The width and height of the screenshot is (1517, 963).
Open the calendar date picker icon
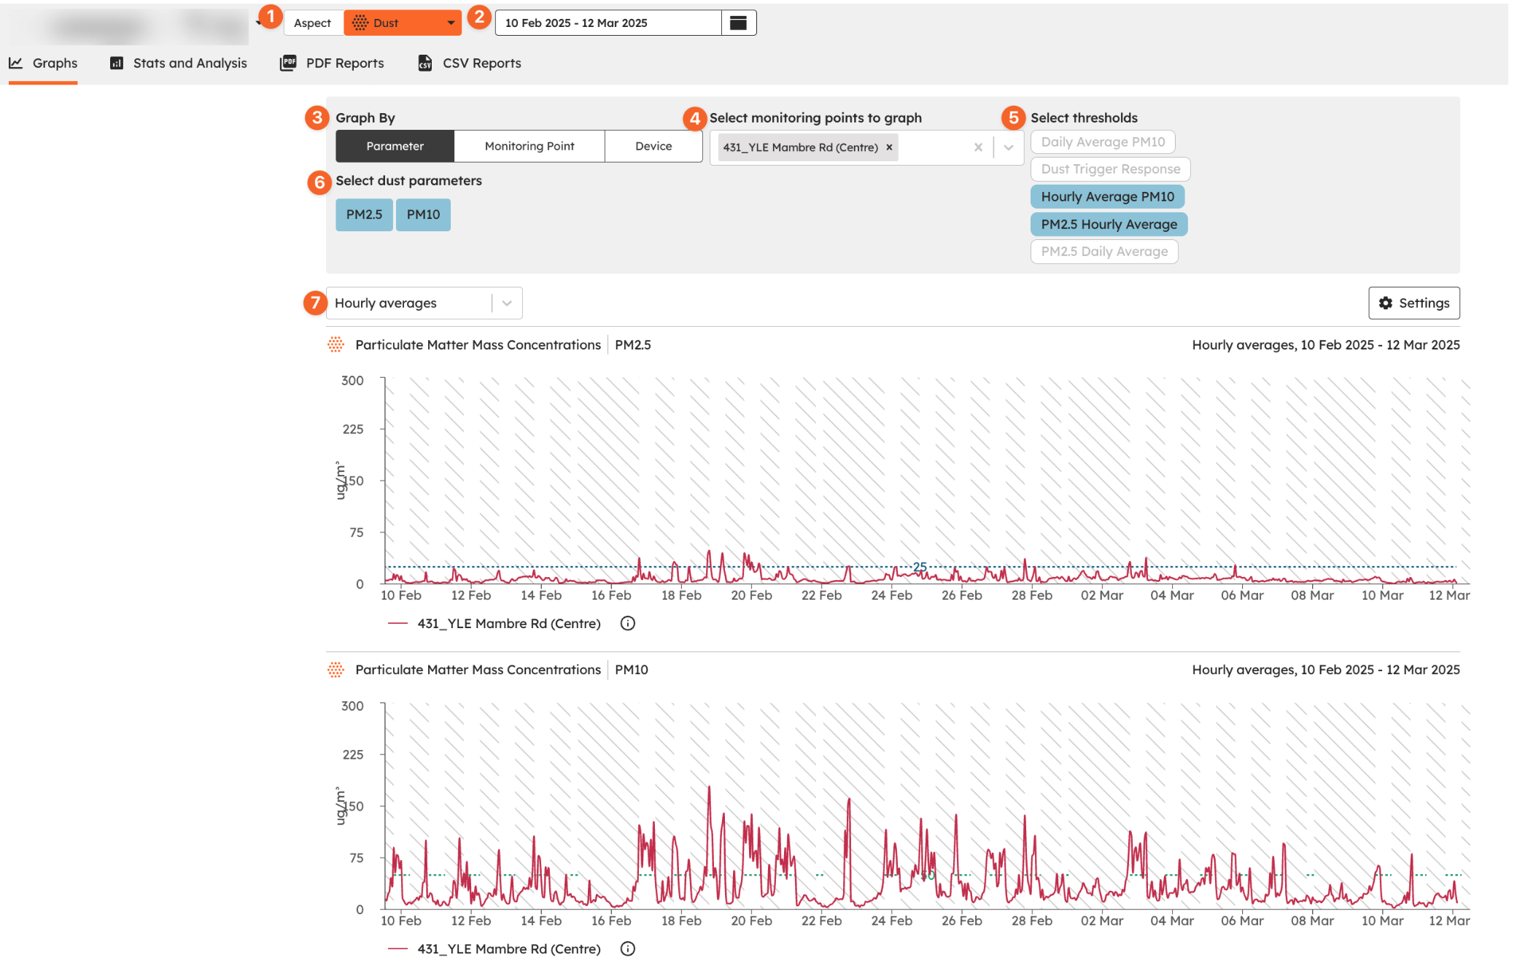point(738,23)
